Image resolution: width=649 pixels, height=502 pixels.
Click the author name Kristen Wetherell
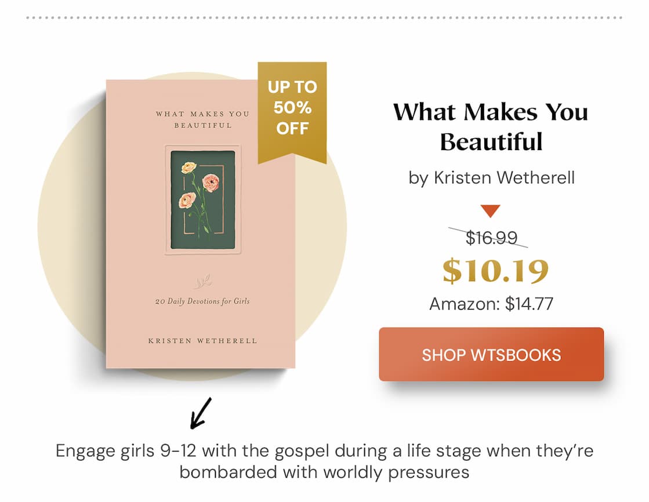[491, 178]
